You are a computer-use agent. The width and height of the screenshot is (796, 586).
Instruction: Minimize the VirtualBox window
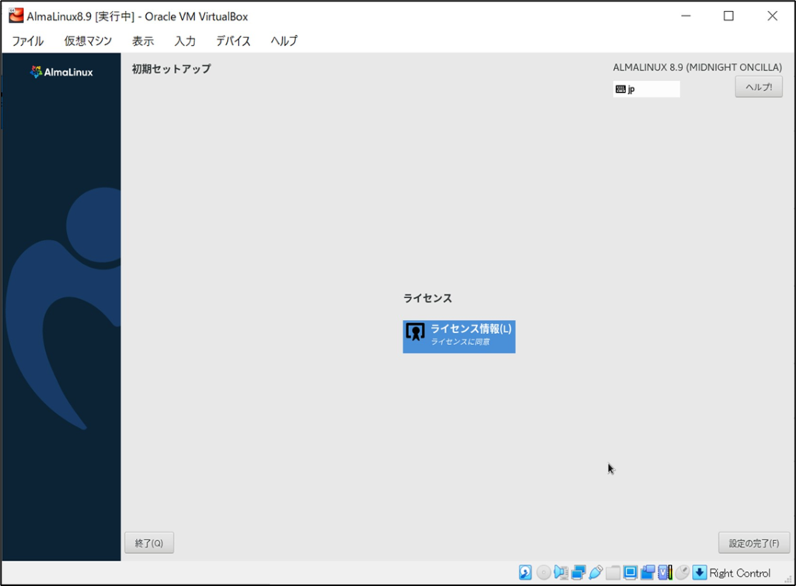click(x=686, y=16)
